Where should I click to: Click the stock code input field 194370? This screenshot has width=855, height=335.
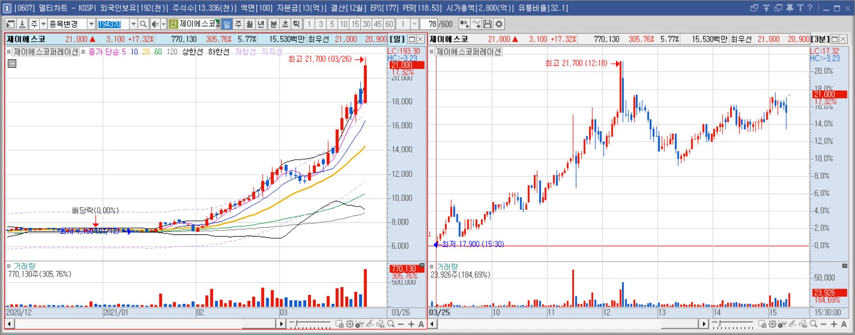point(112,24)
